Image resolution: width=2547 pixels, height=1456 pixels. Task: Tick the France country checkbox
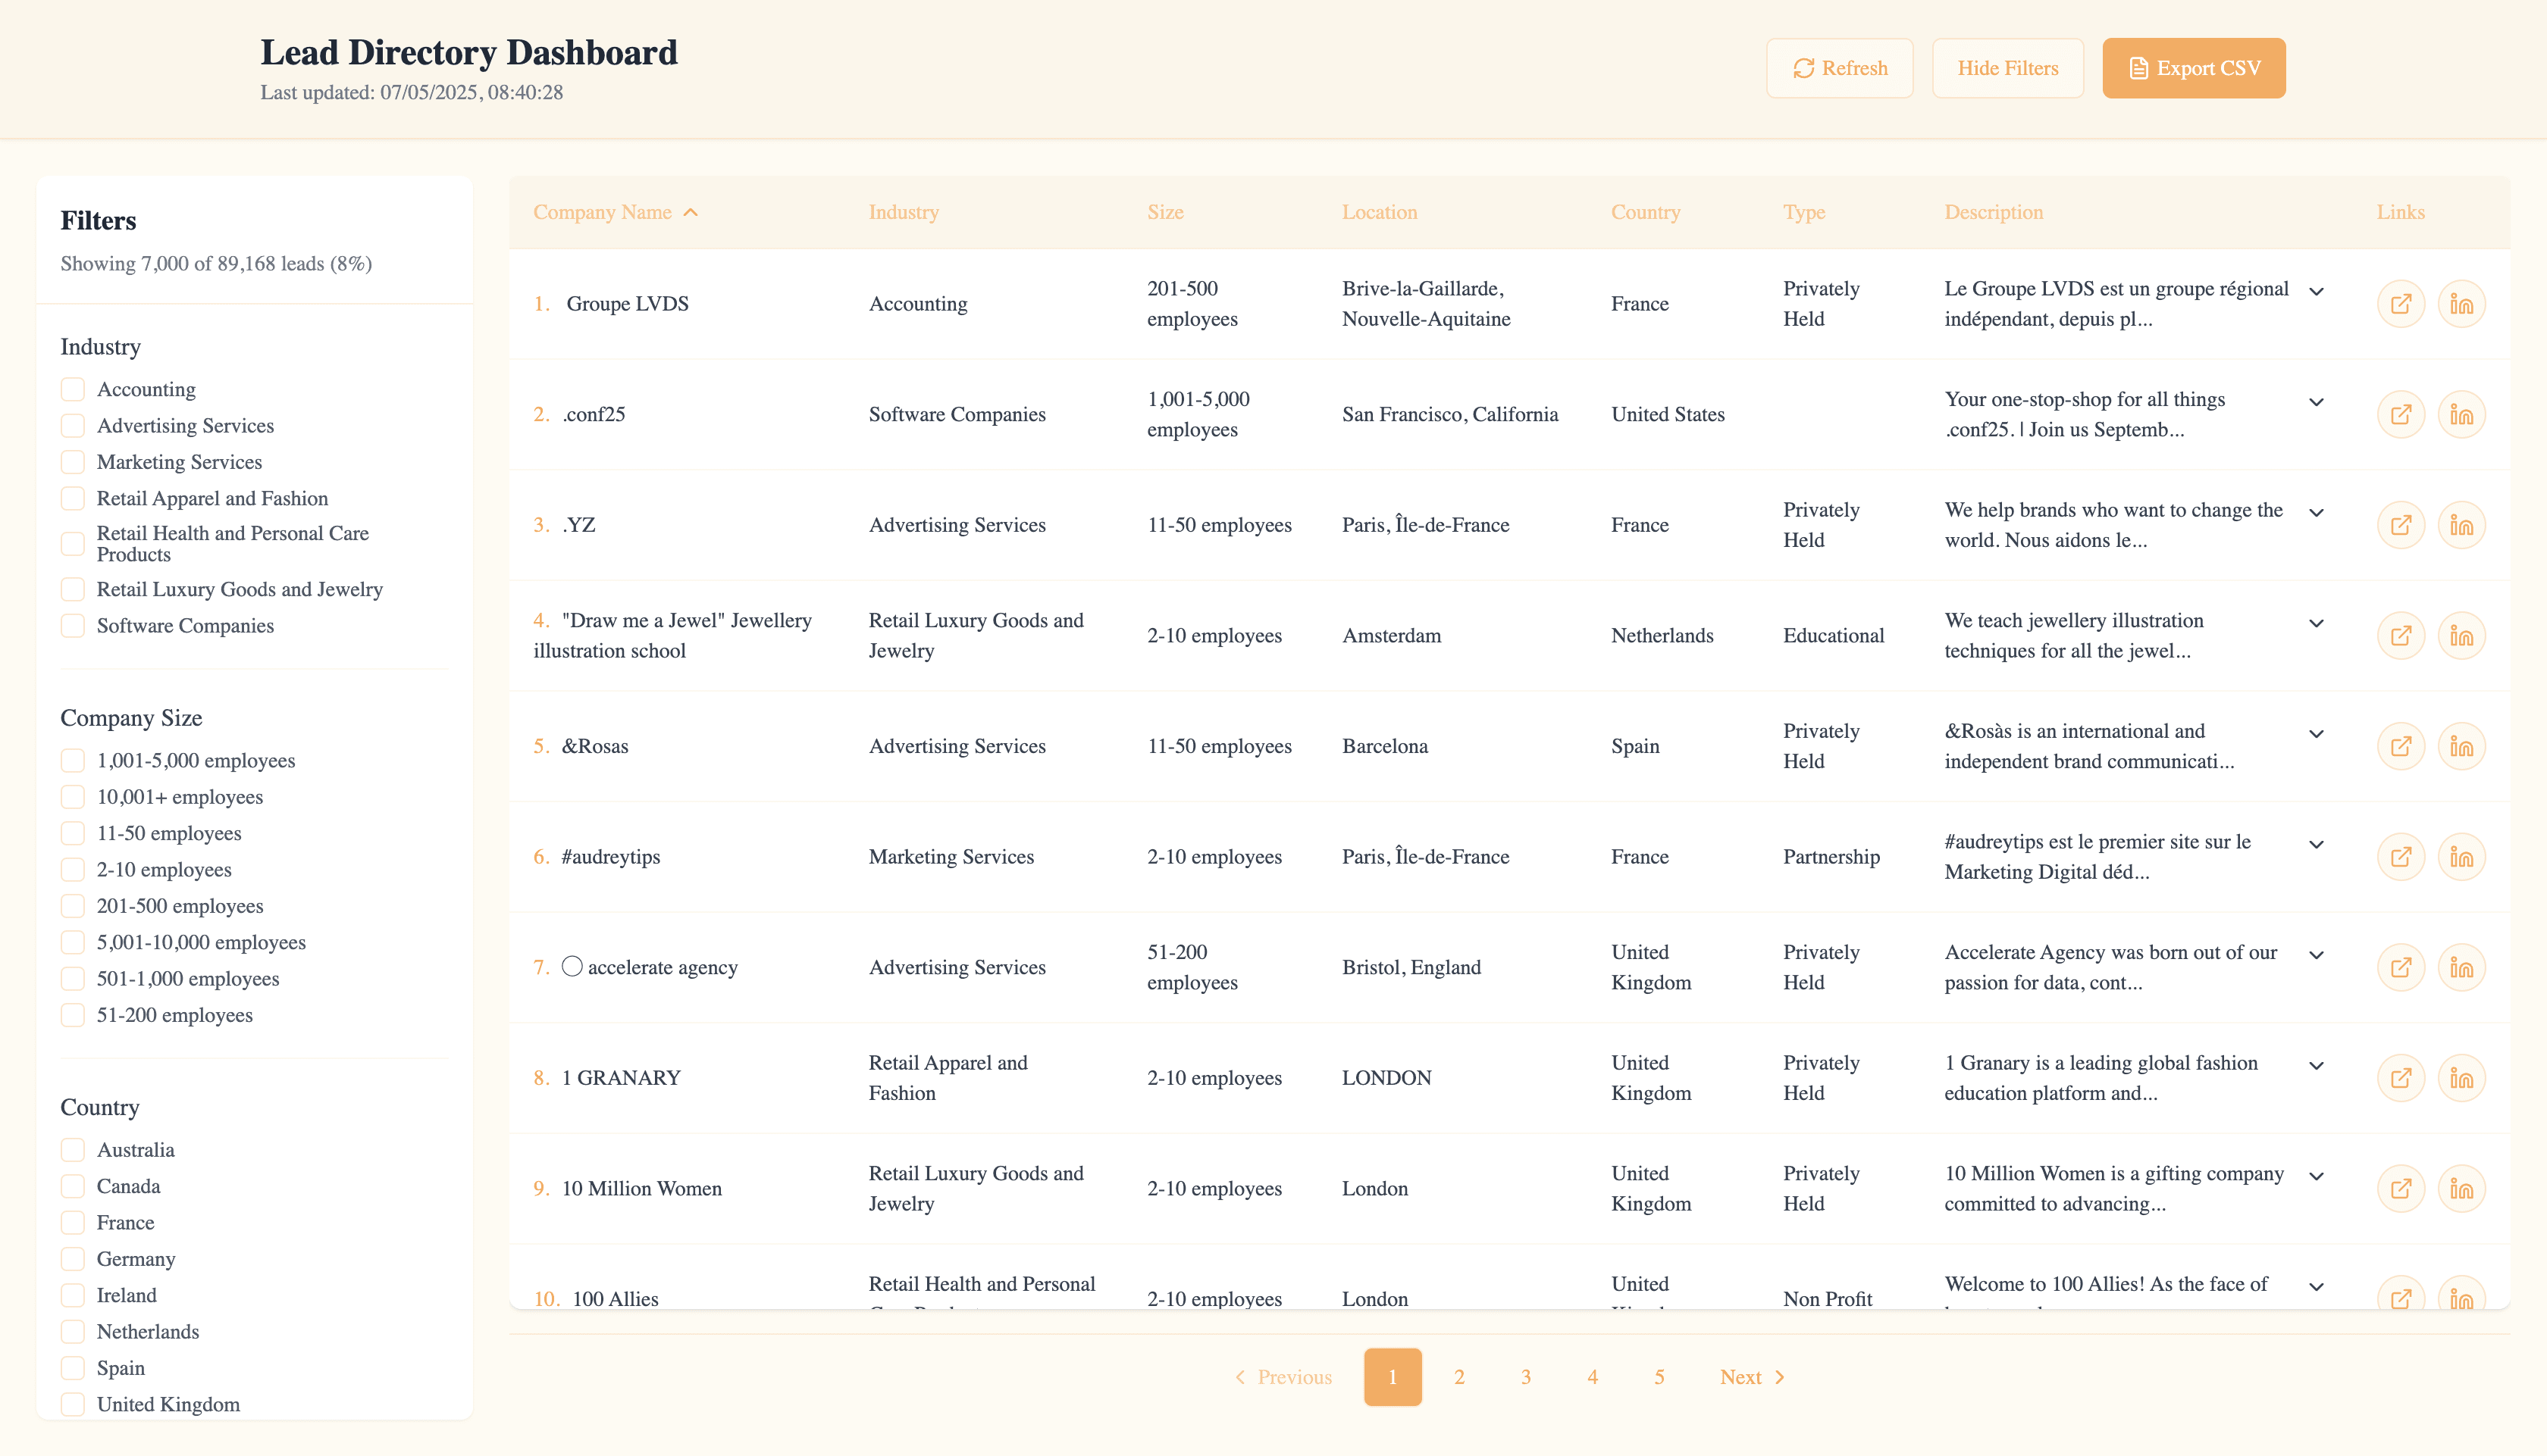click(x=73, y=1222)
